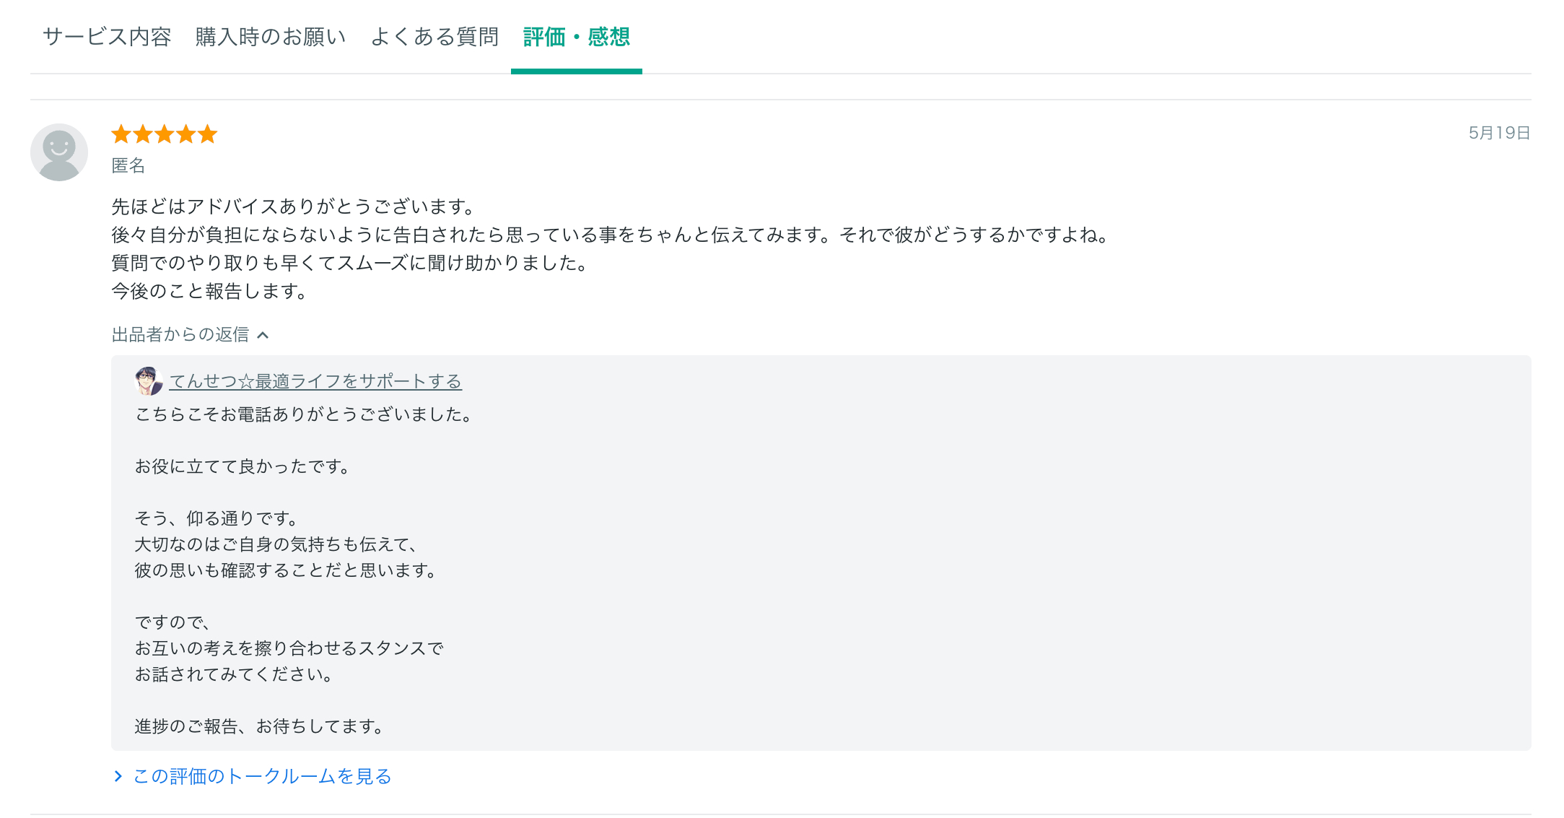Click the middle star of the five-star rating
The height and width of the screenshot is (818, 1564).
coord(164,134)
